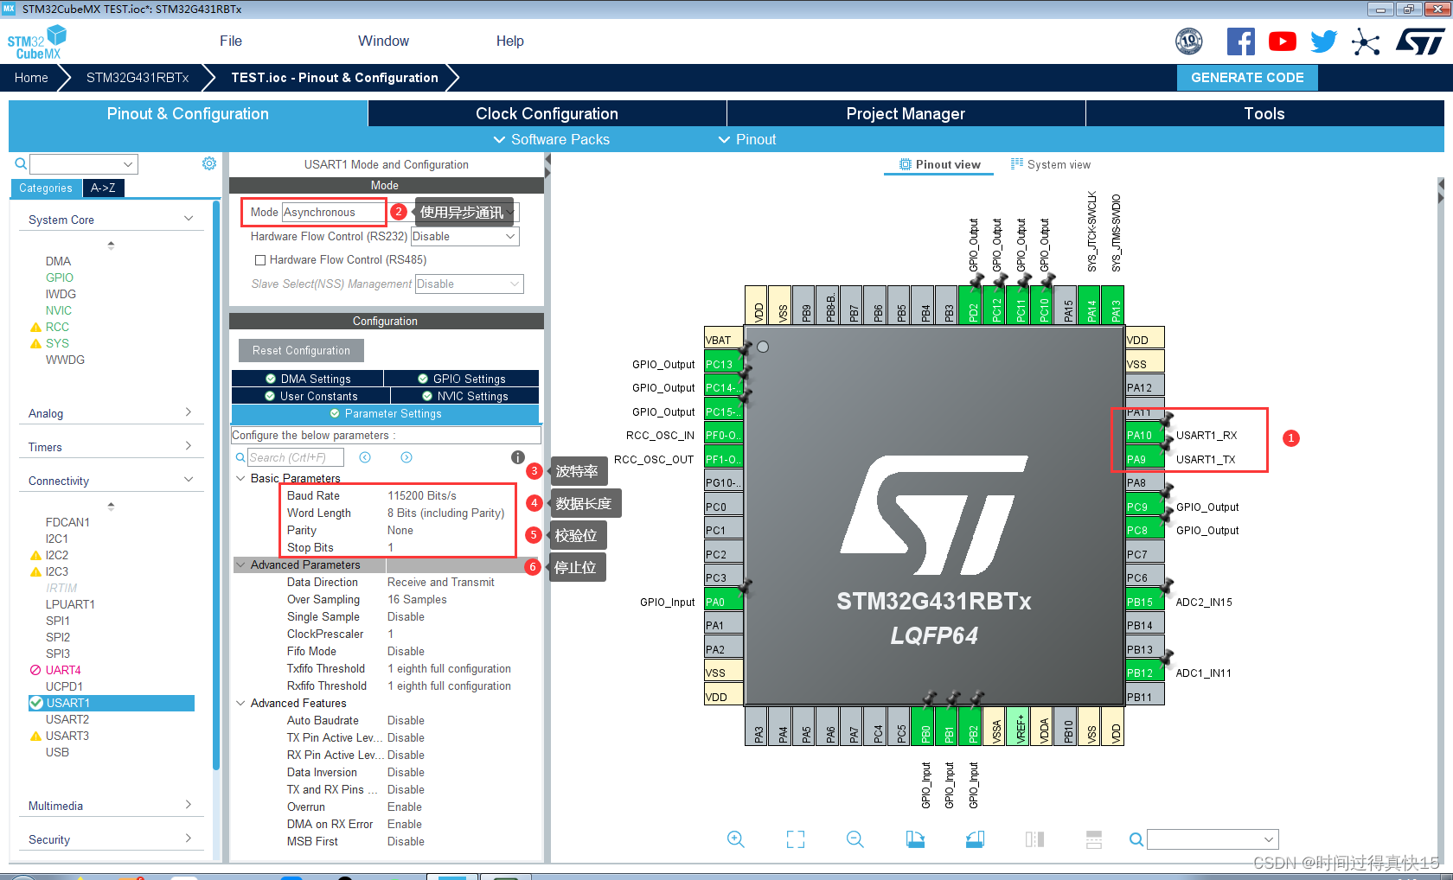Rotate the chip counter-clockwise
The image size is (1453, 880).
coord(975,839)
